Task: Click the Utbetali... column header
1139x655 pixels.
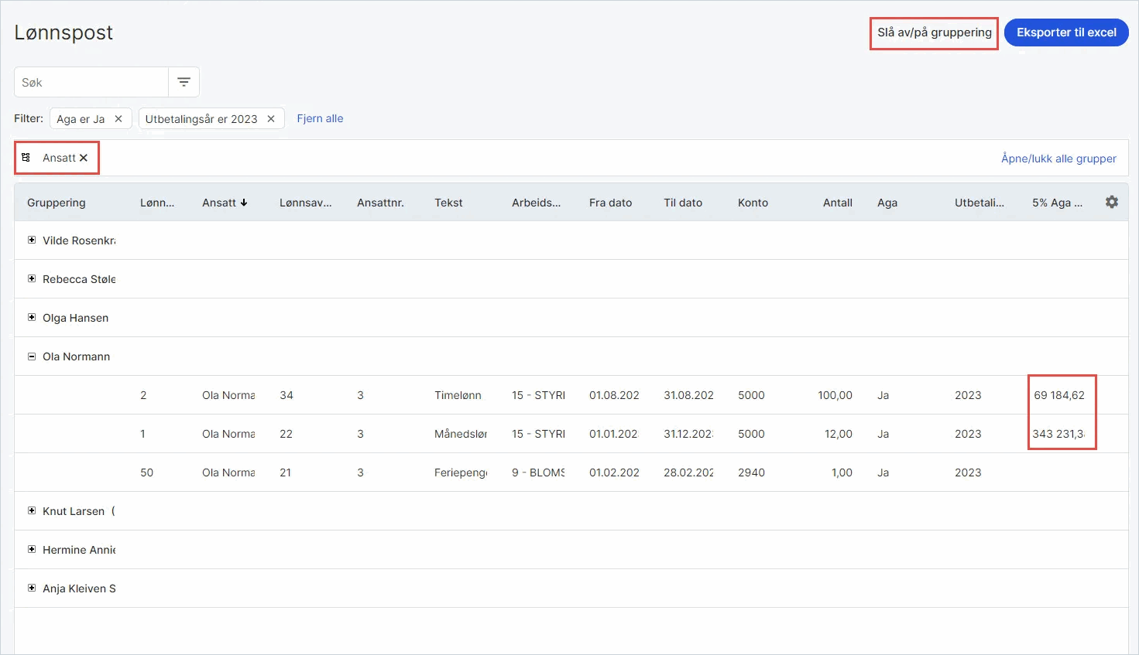Action: pos(979,203)
